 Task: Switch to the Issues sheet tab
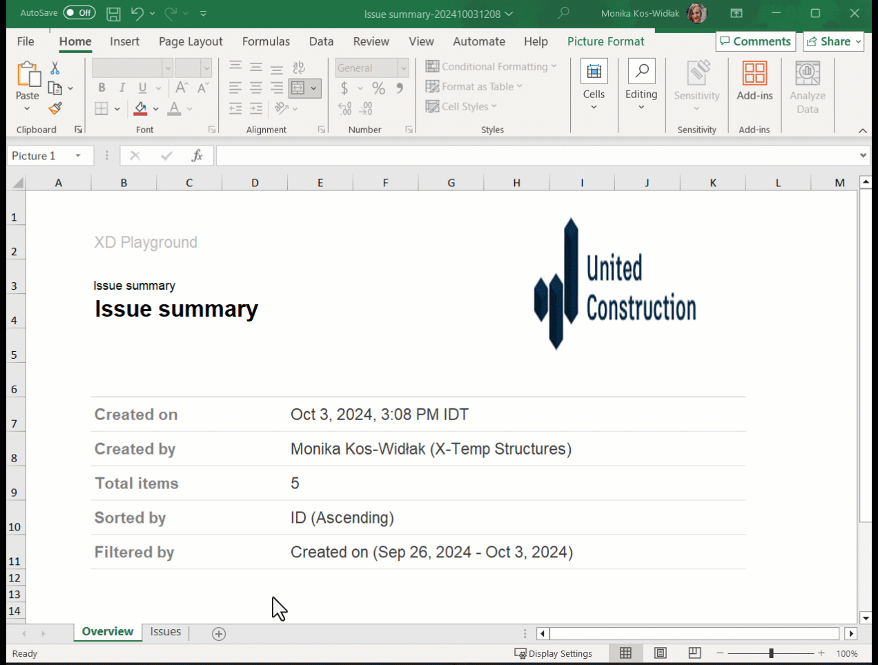click(x=166, y=632)
